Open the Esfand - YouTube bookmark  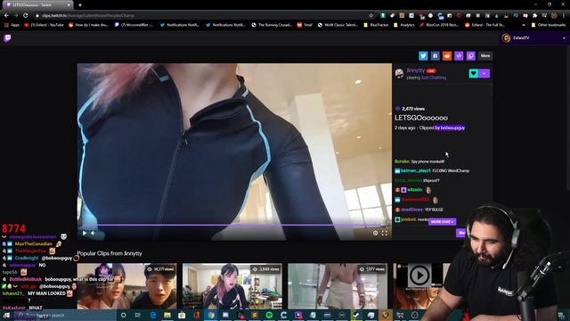[44, 25]
